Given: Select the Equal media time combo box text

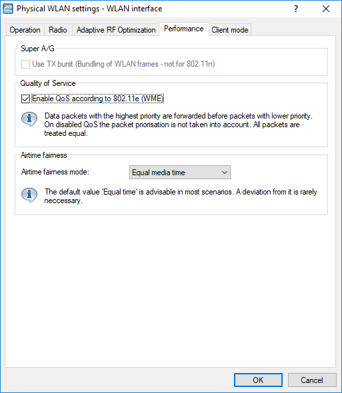Looking at the screenshot, I should 158,173.
